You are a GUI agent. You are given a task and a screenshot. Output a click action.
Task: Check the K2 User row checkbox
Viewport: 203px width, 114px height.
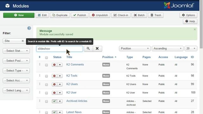tap(47, 93)
